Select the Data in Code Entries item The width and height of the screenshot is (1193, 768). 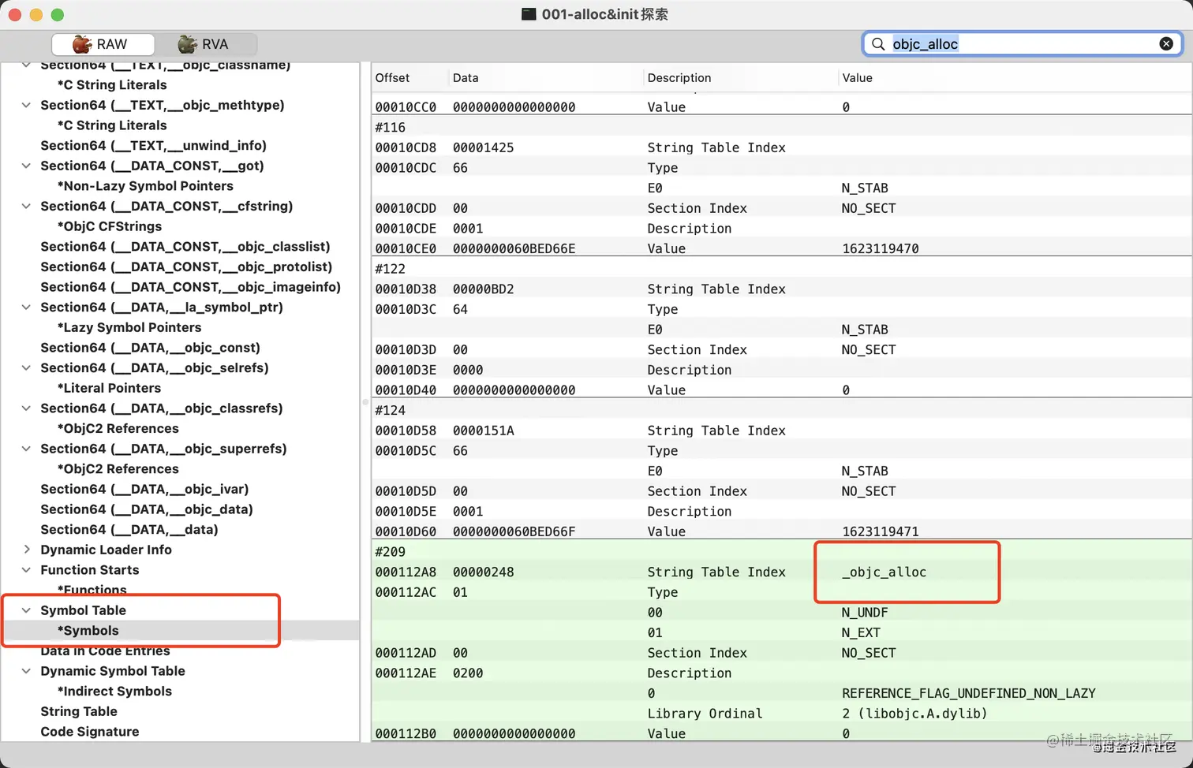(105, 651)
